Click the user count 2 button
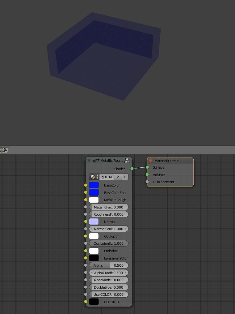 (118, 177)
